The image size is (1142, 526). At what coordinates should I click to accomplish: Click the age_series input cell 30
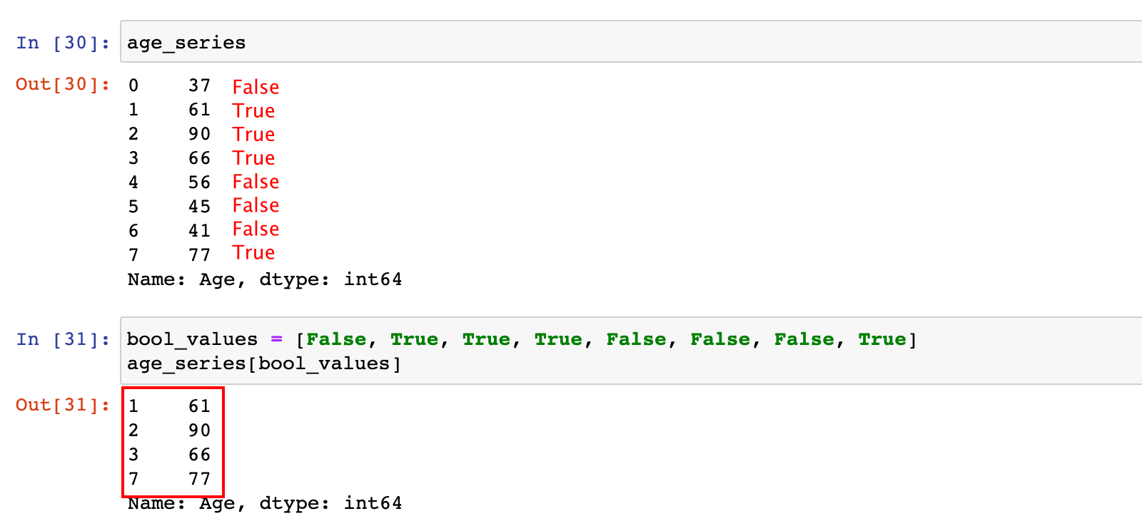(628, 42)
